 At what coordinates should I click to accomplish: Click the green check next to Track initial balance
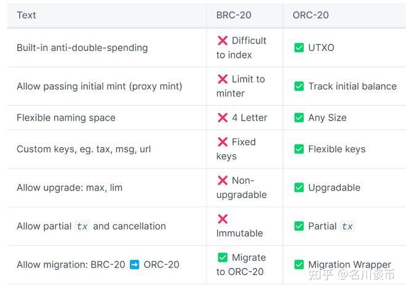[299, 86]
